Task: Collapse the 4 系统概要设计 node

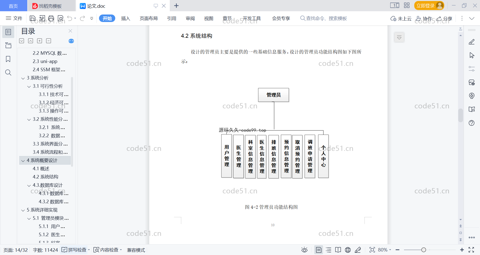Action: (x=23, y=161)
